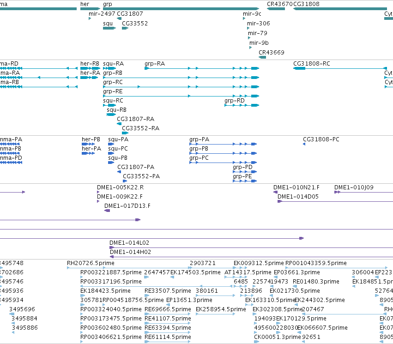Select the mir-2497 feature label
393x344 pixels.
coord(102,14)
